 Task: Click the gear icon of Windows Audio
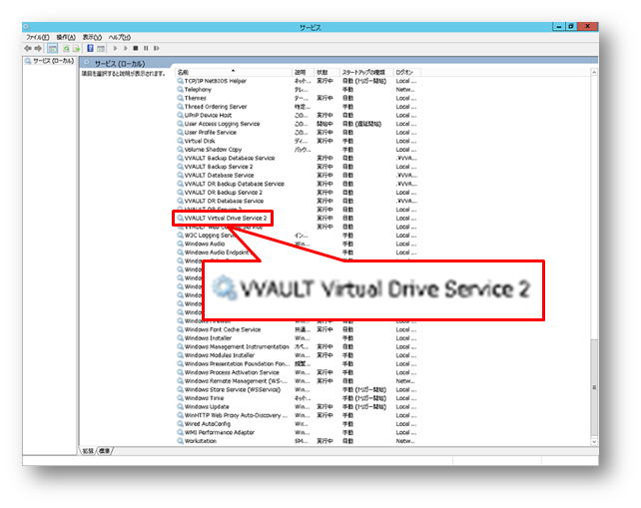coord(180,244)
